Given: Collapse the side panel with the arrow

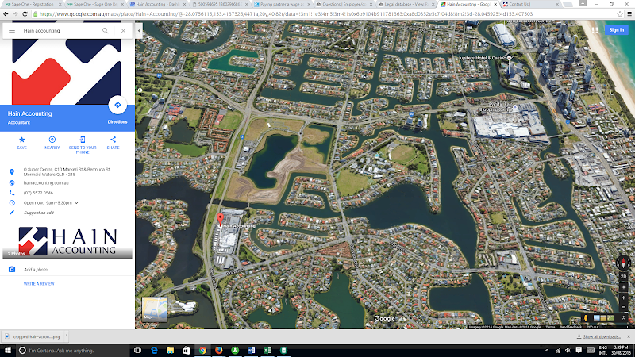Looking at the screenshot, I should pyautogui.click(x=140, y=31).
